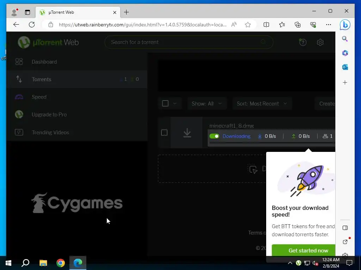The width and height of the screenshot is (361, 270).
Task: Open the Torrents menu item
Action: [x=77, y=79]
